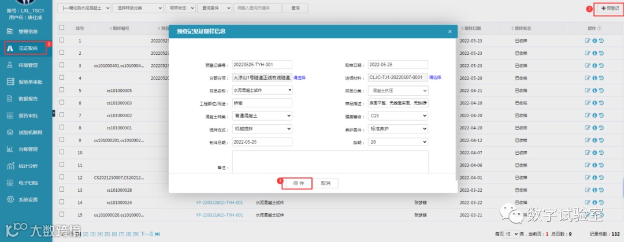The width and height of the screenshot is (624, 242).
Task: Check the checkbox for row 2
Action: (62, 53)
